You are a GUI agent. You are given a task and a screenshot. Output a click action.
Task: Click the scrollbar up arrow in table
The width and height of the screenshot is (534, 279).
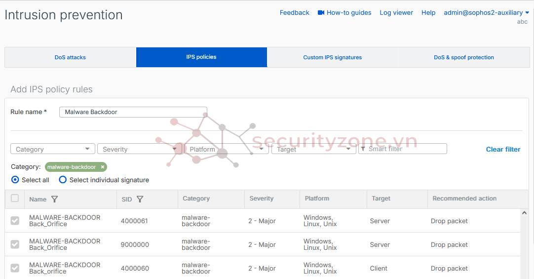[x=525, y=213]
